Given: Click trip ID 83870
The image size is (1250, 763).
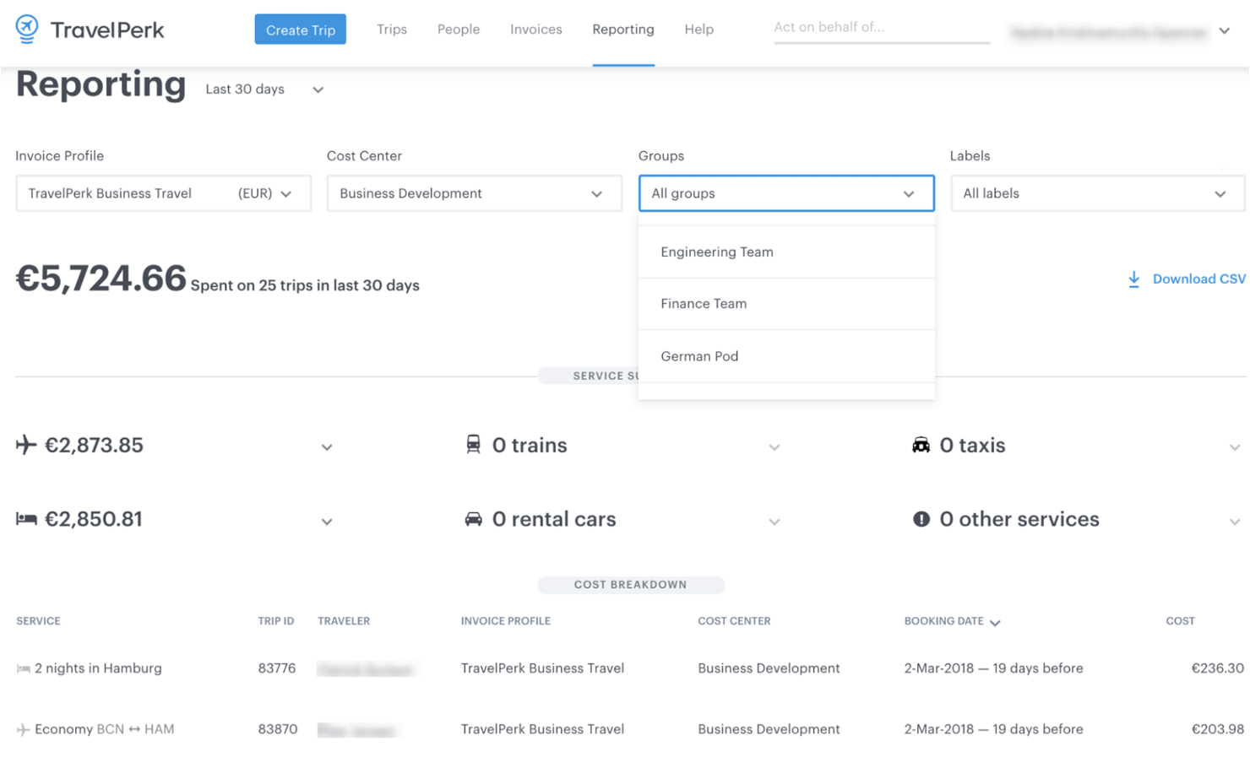Looking at the screenshot, I should [x=278, y=729].
